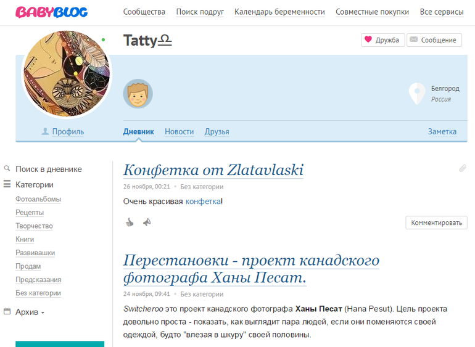Image resolution: width=475 pixels, height=347 pixels.
Task: Open Все сервисы menu item
Action: (442, 12)
